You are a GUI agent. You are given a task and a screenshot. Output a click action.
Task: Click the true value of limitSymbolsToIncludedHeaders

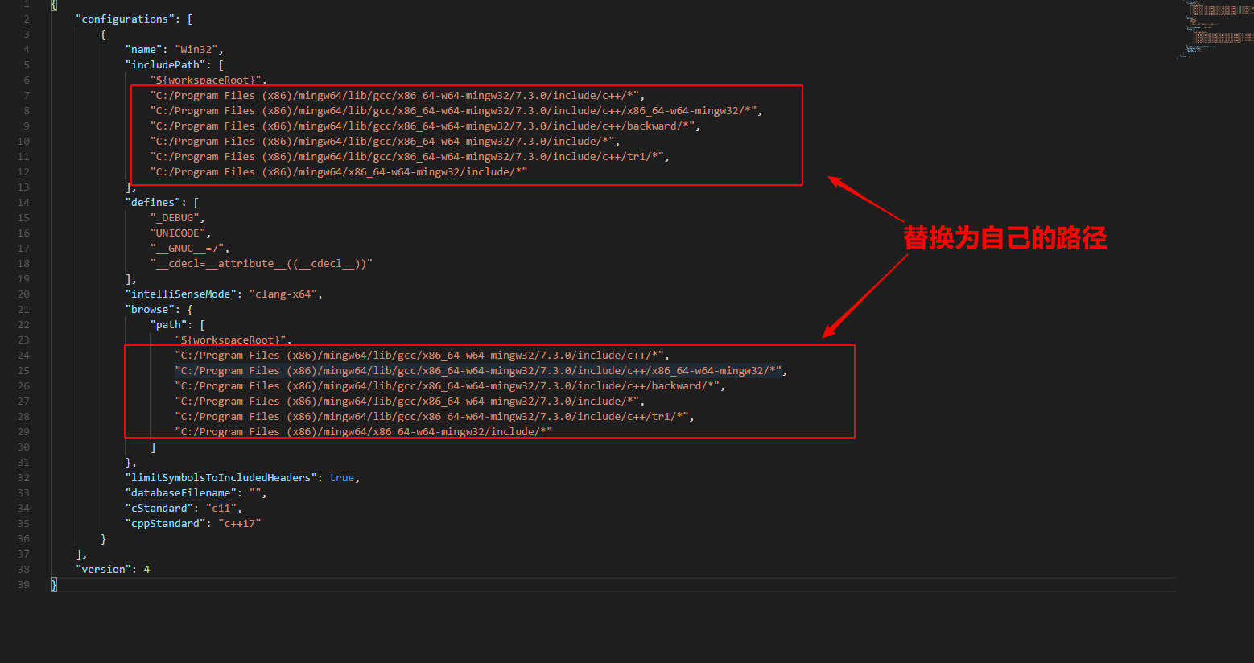(x=341, y=477)
